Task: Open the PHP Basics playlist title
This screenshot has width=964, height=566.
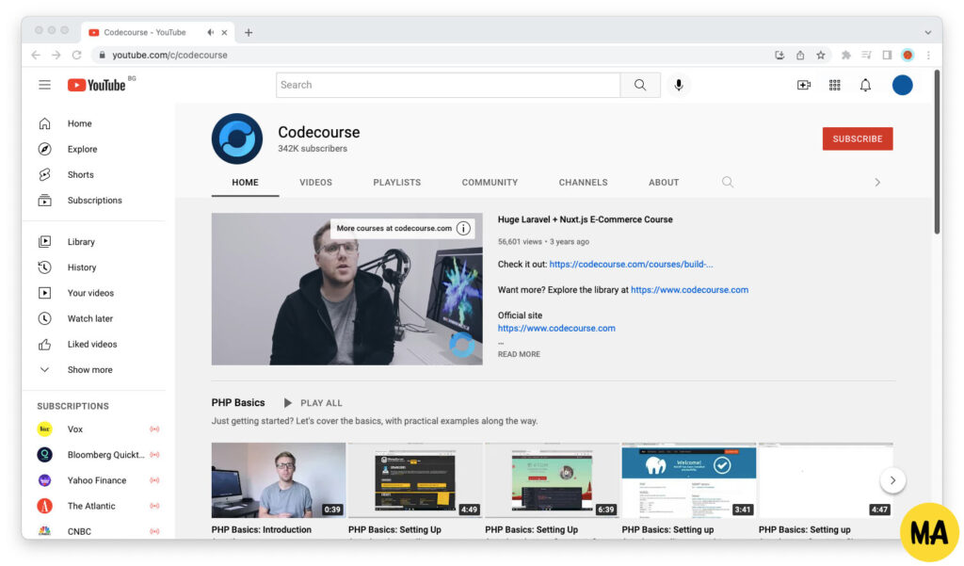Action: pos(238,403)
